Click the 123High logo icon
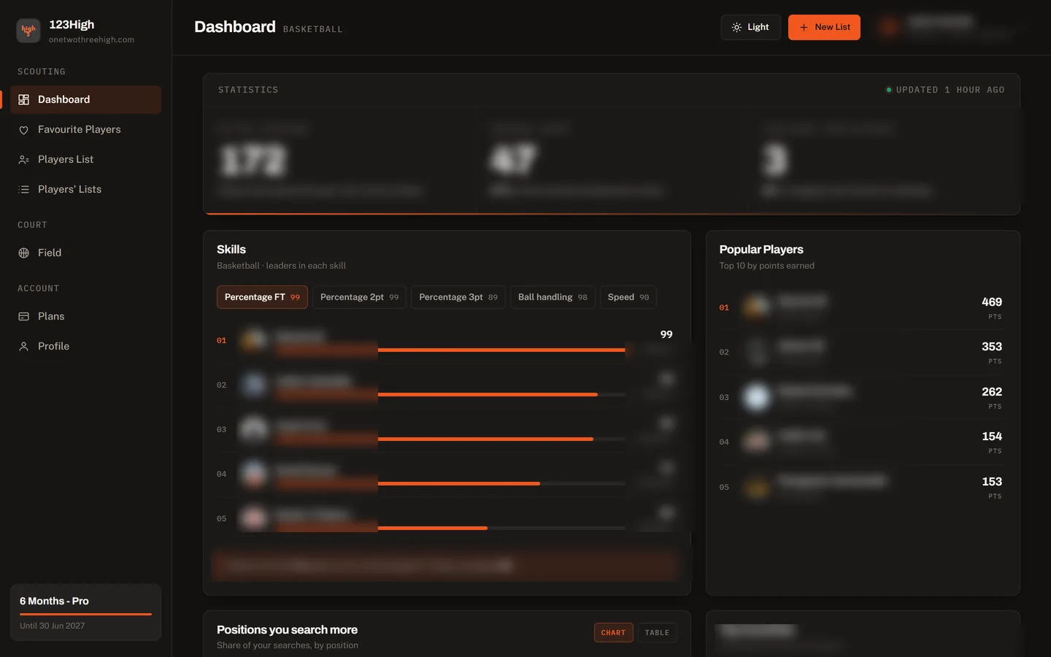This screenshot has height=657, width=1051. pos(28,30)
